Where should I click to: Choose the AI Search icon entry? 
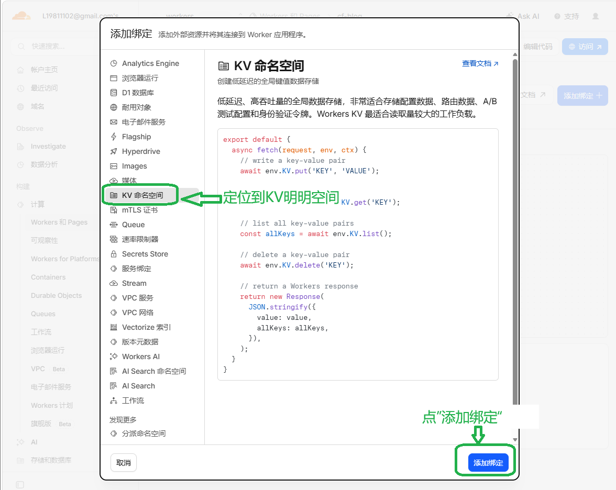tap(114, 386)
